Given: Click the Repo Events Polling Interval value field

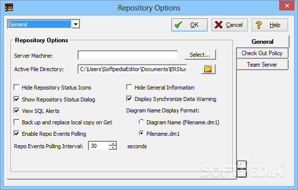Looking at the screenshot, I should pyautogui.click(x=99, y=146).
